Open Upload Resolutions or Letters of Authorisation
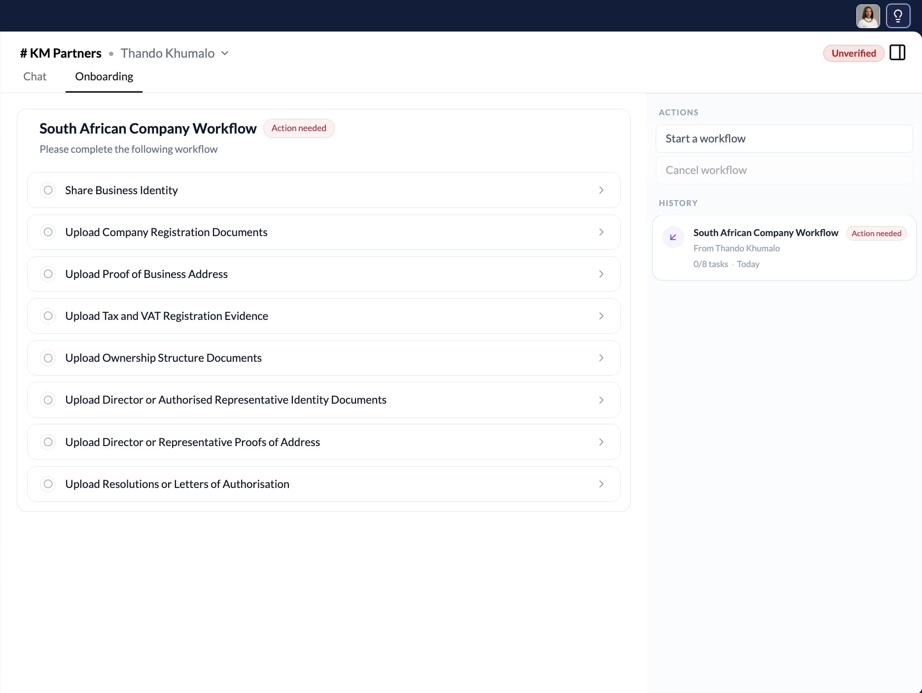 point(601,484)
